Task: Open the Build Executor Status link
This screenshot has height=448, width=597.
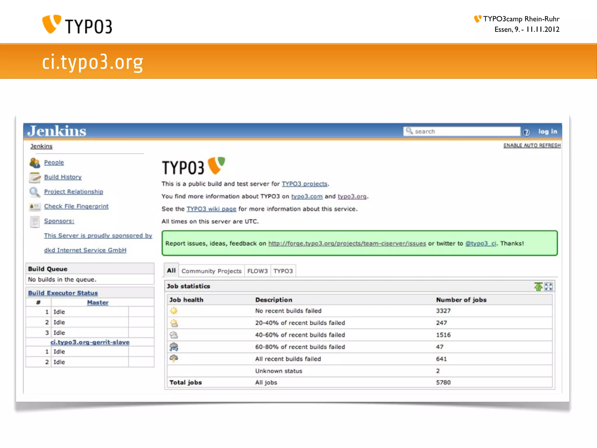Action: pyautogui.click(x=63, y=293)
